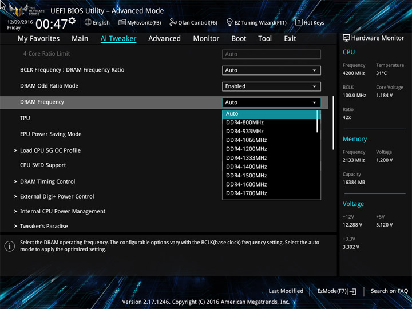Open MyFavorite(F3) folder icon
This screenshot has width=412, height=309.
(x=122, y=22)
